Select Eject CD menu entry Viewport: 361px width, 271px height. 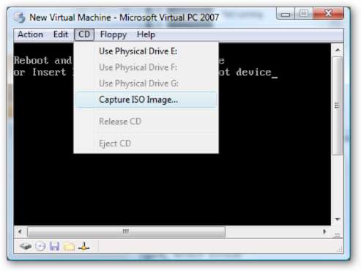point(146,144)
